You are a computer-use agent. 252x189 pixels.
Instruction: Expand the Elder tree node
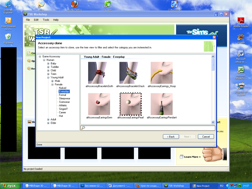(48, 123)
